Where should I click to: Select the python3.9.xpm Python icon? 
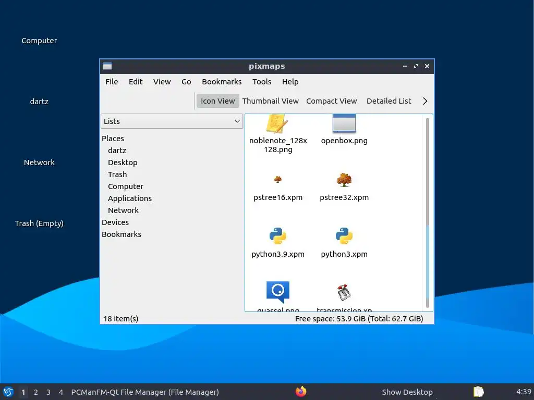[278, 236]
